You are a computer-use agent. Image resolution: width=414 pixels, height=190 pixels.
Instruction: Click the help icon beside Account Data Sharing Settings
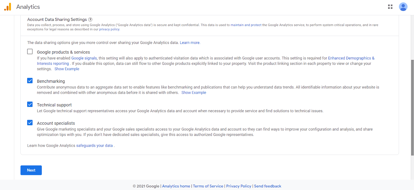90,19
